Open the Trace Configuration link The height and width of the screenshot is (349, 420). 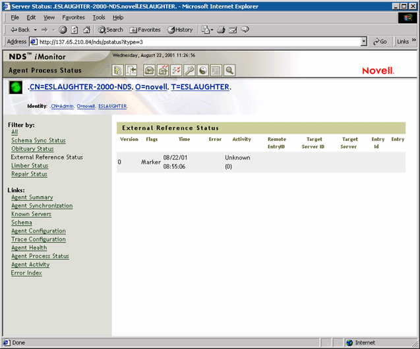pyautogui.click(x=38, y=240)
